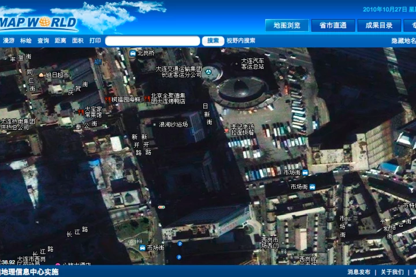Click the upper blue parking P icon
The width and height of the screenshot is (416, 277).
180,244
